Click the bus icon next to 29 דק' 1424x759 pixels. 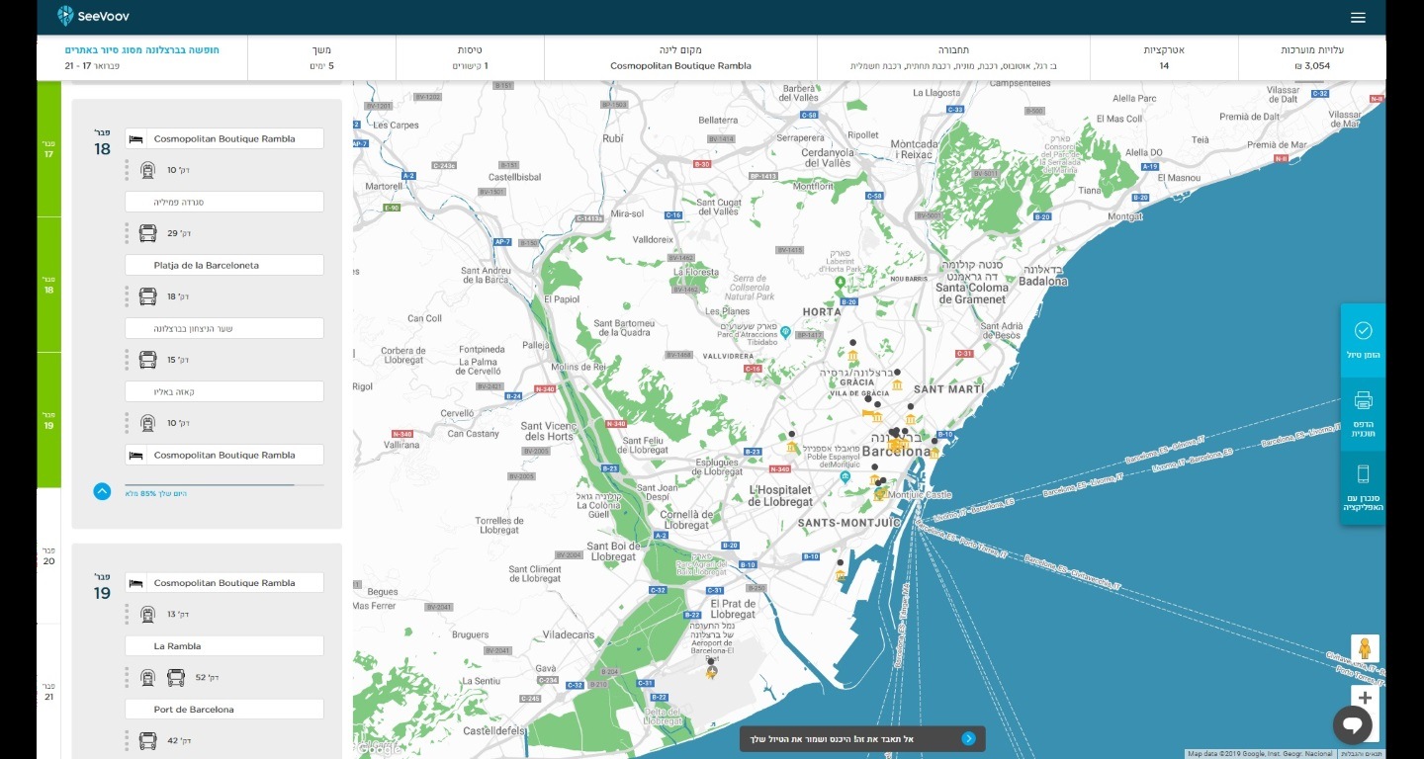[x=147, y=233]
